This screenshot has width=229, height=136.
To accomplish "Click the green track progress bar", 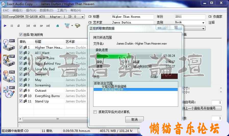I will [129, 56].
